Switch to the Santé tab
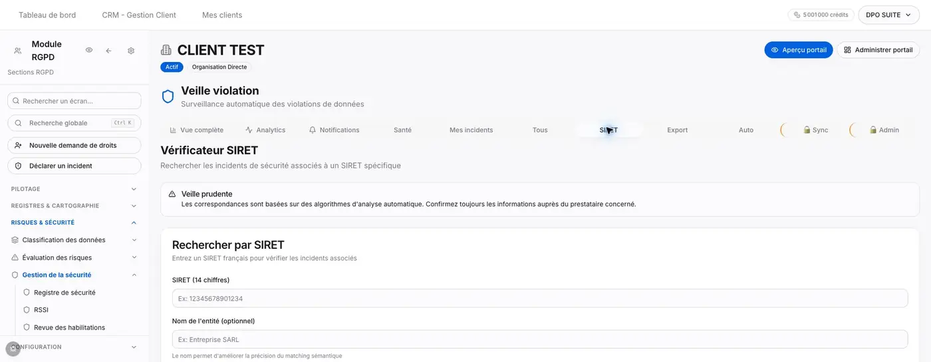The width and height of the screenshot is (931, 362). [x=402, y=130]
